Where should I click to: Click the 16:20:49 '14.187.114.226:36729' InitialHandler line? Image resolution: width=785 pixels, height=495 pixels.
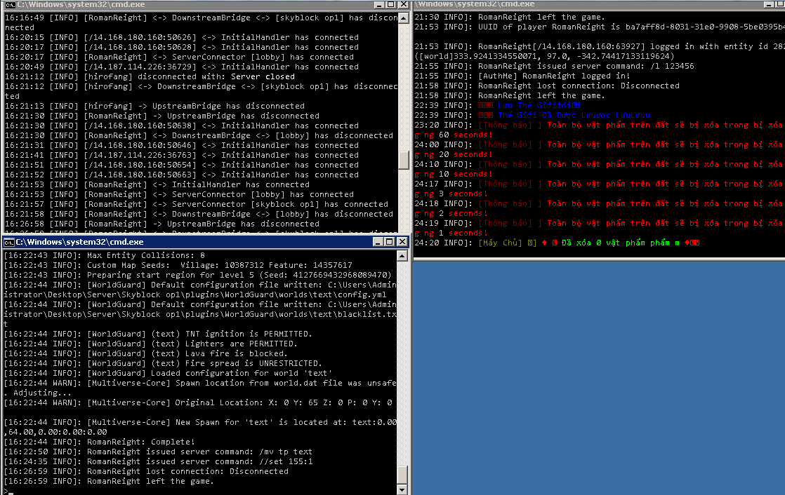click(183, 67)
